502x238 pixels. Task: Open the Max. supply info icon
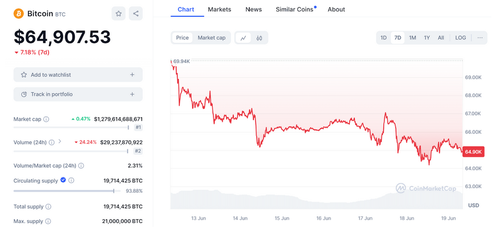pyautogui.click(x=48, y=221)
